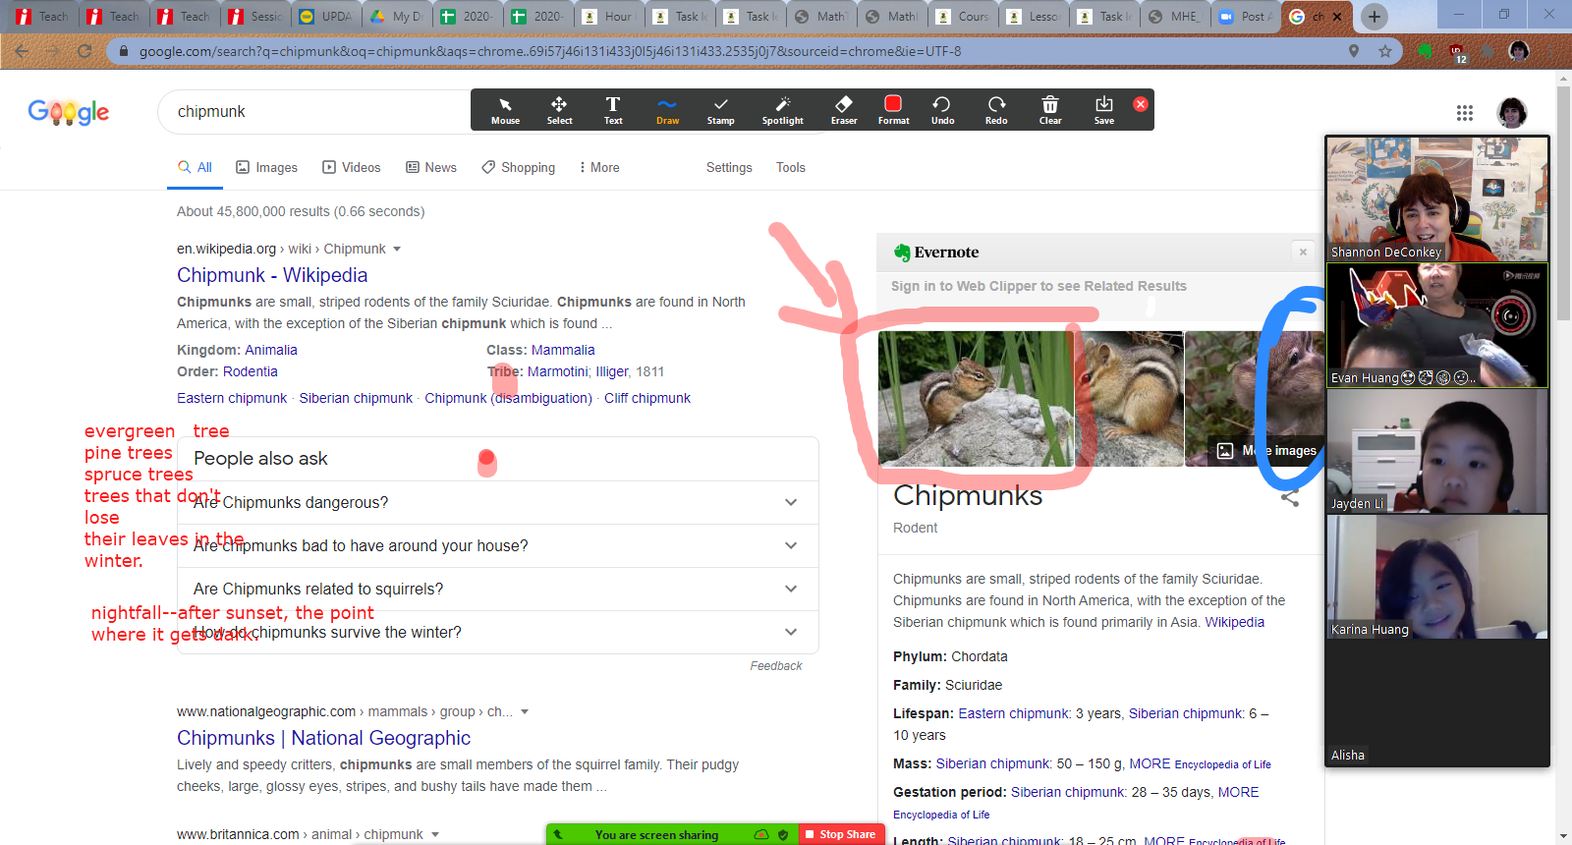Open National Geographic result options arrow

pos(525,712)
